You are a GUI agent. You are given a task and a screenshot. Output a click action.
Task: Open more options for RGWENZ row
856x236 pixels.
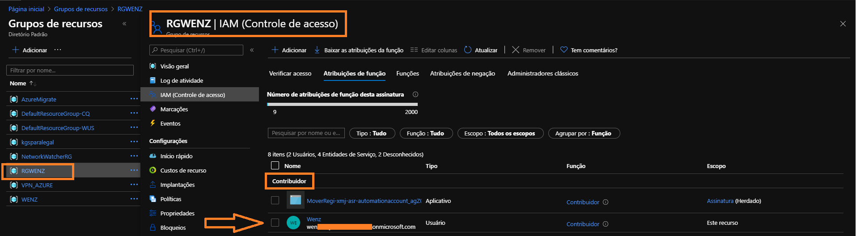point(134,170)
